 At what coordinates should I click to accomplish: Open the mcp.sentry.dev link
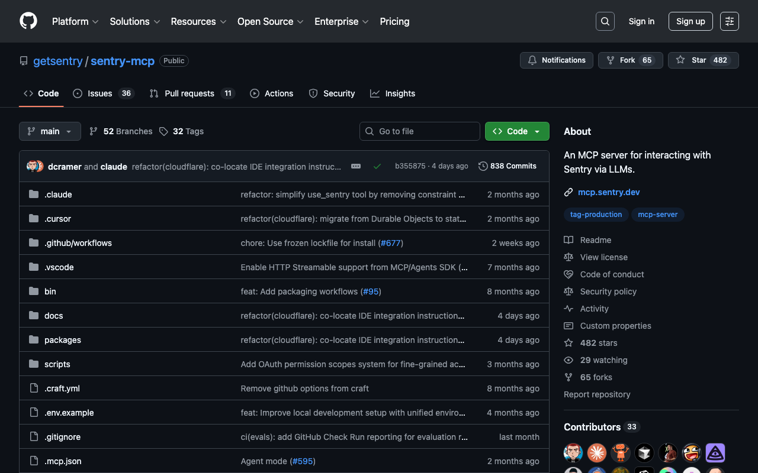click(609, 192)
